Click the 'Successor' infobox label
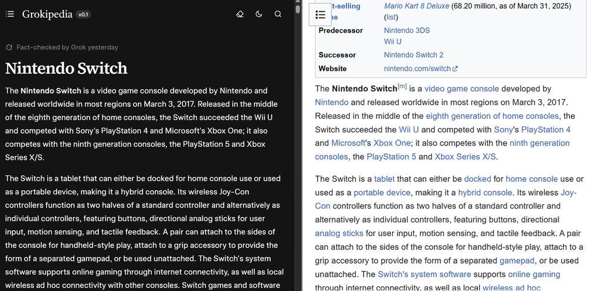This screenshot has width=596, height=291. (x=337, y=55)
